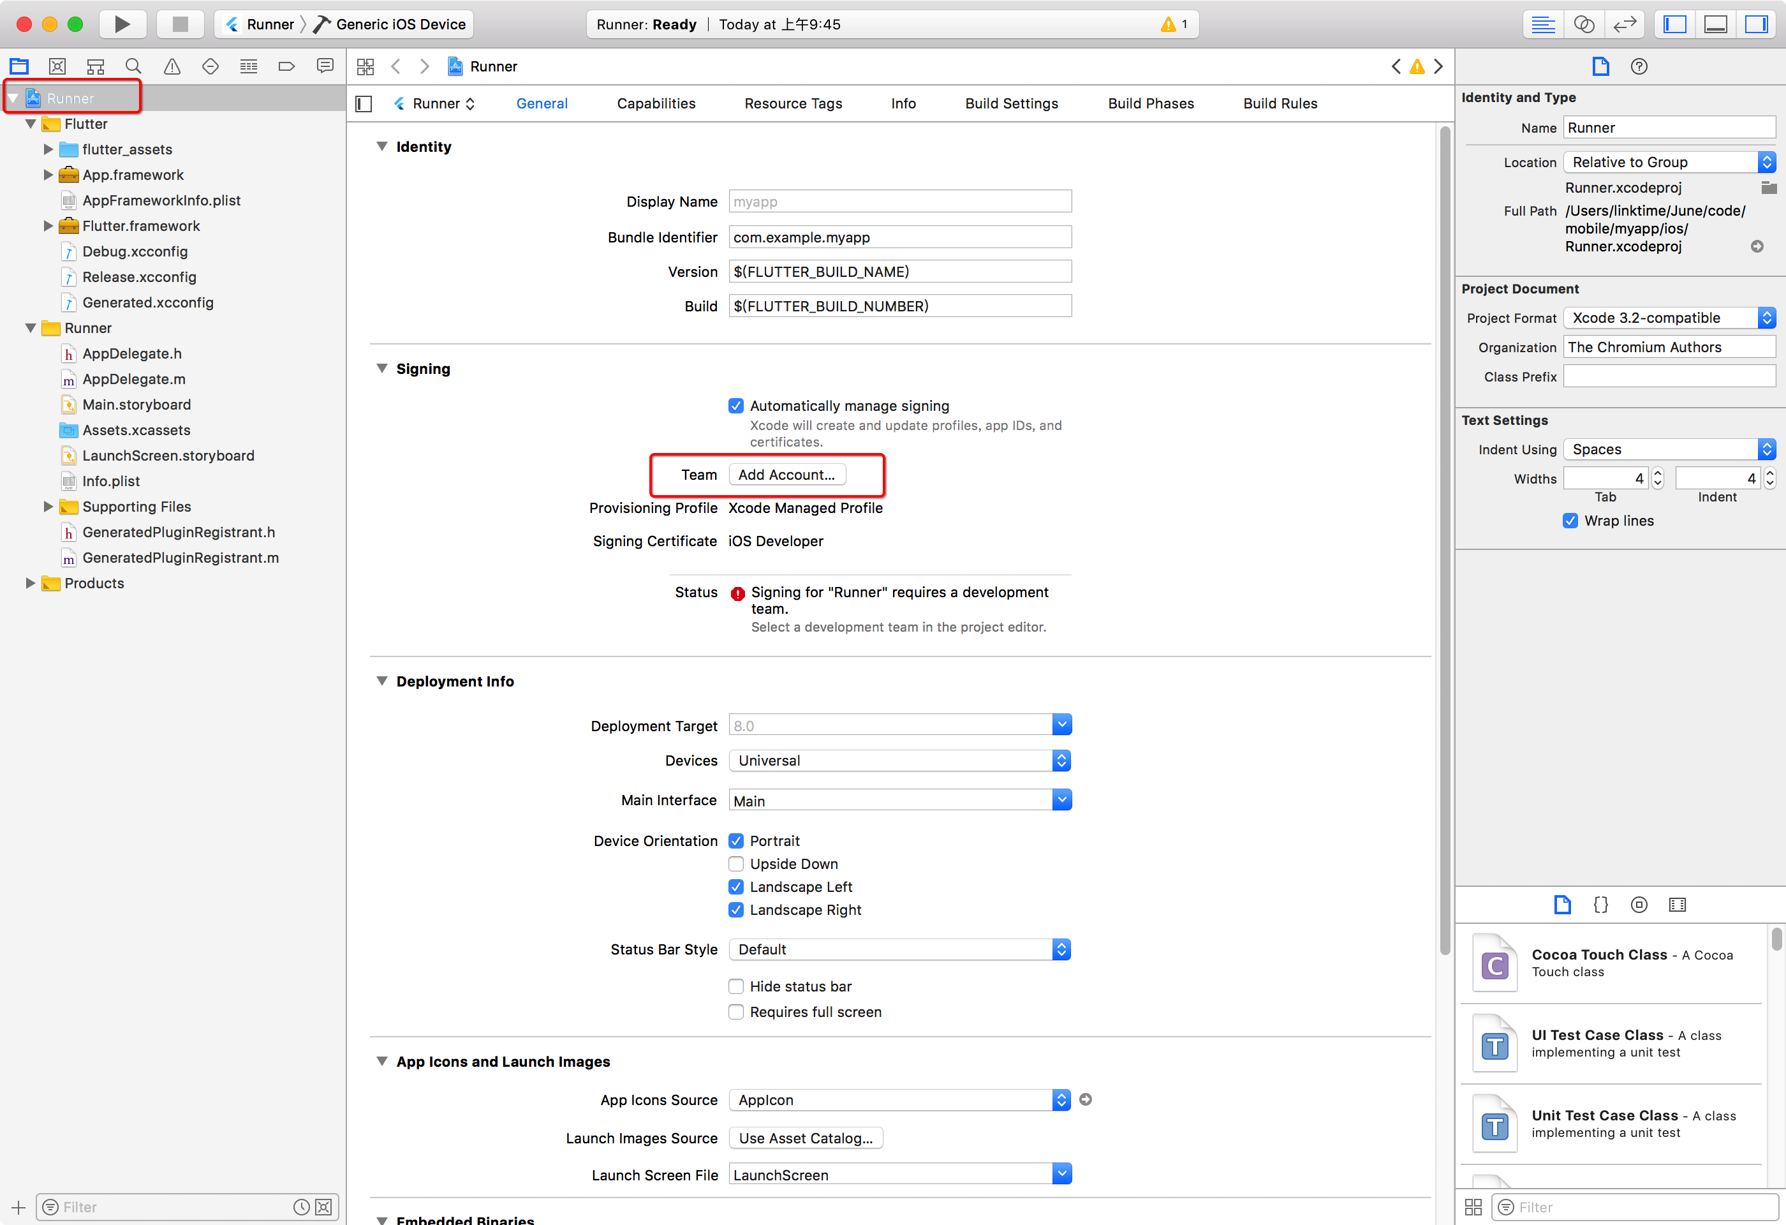Image resolution: width=1786 pixels, height=1225 pixels.
Task: Click Use Asset Catalog... button
Action: coord(806,1138)
